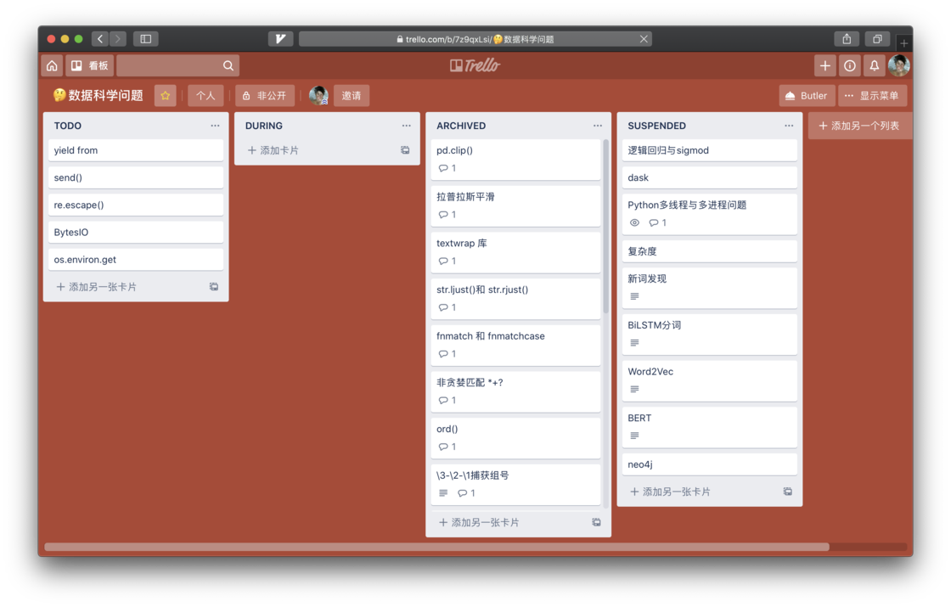951x607 pixels.
Task: Click the Trello logo
Action: pos(475,65)
